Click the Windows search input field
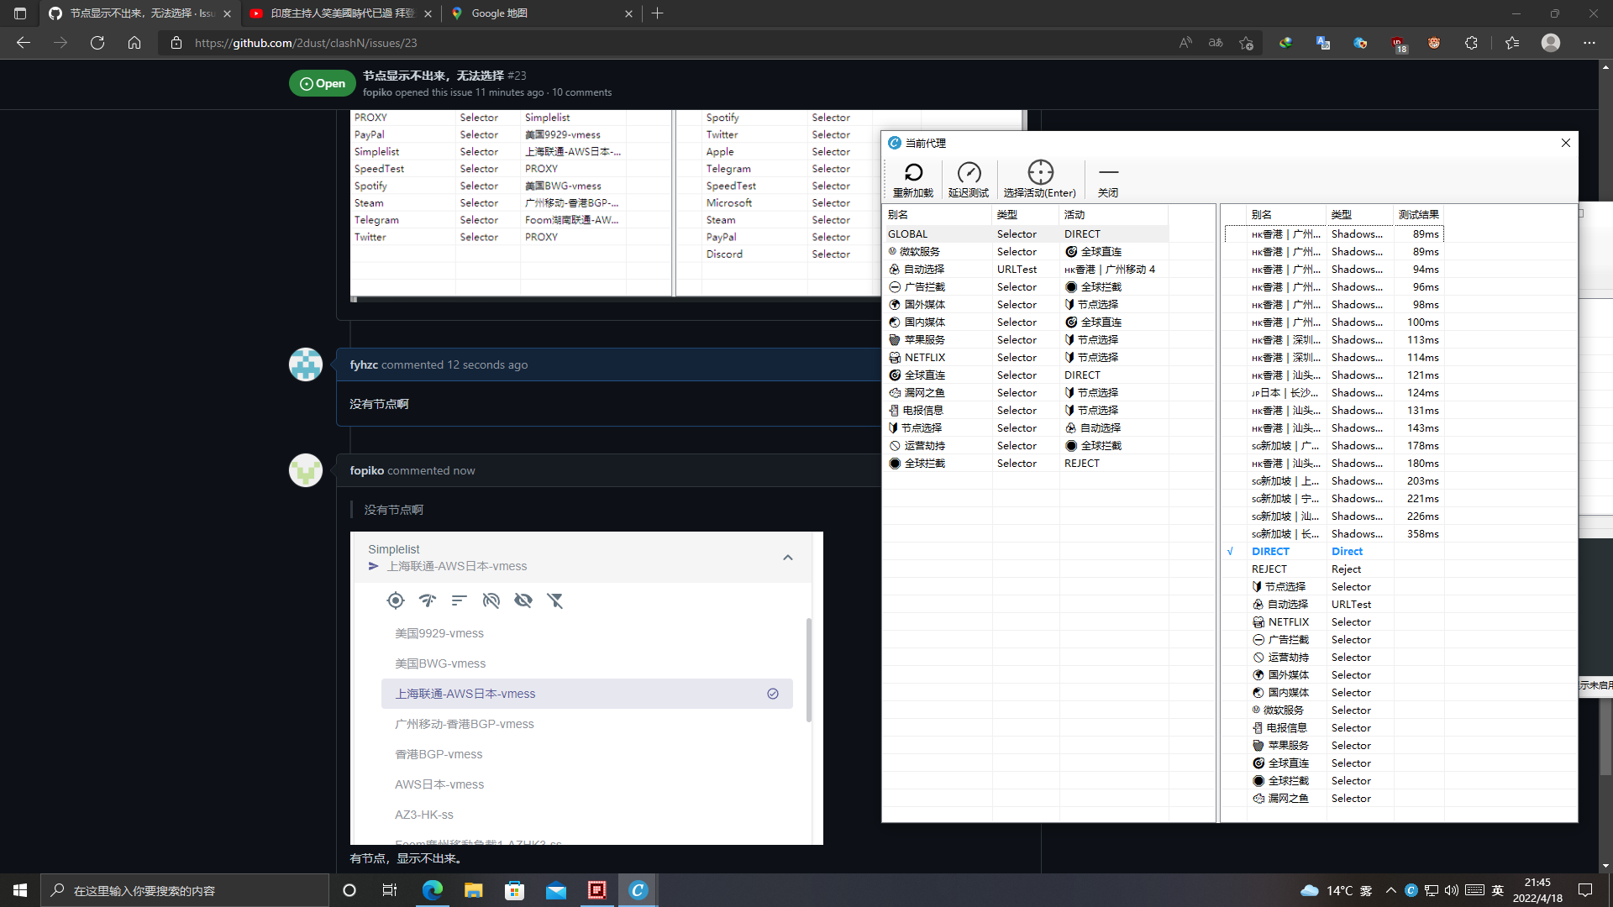Screen dimensions: 1613x907 tap(185, 890)
